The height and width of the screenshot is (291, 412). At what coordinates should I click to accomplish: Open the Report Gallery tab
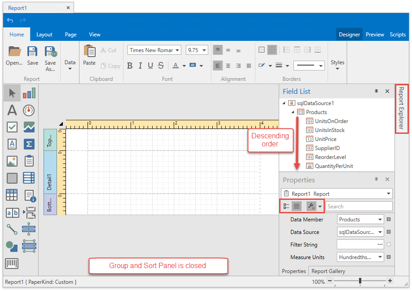328,271
